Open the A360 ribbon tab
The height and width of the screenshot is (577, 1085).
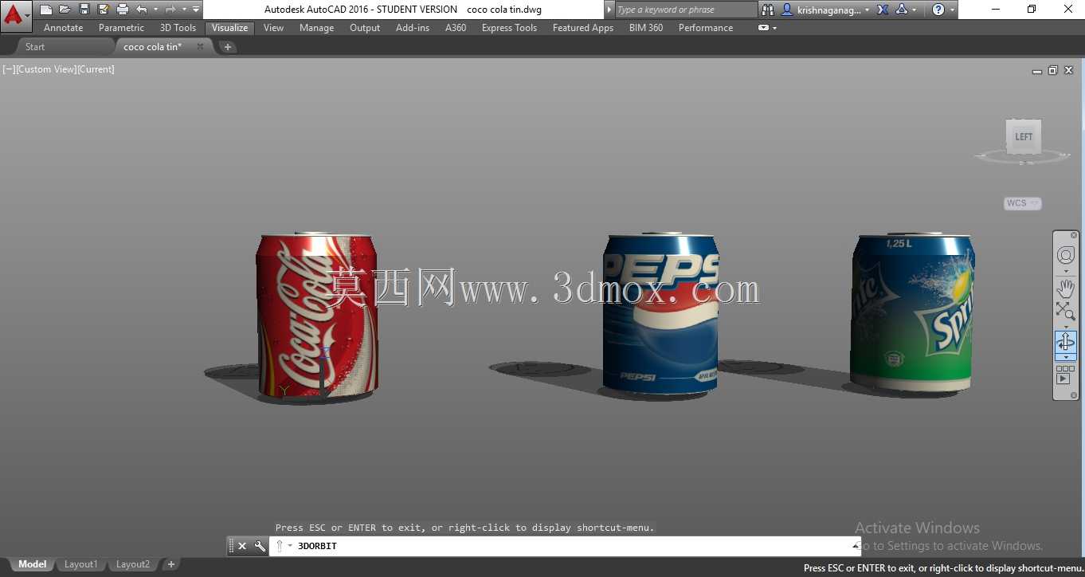coord(456,28)
